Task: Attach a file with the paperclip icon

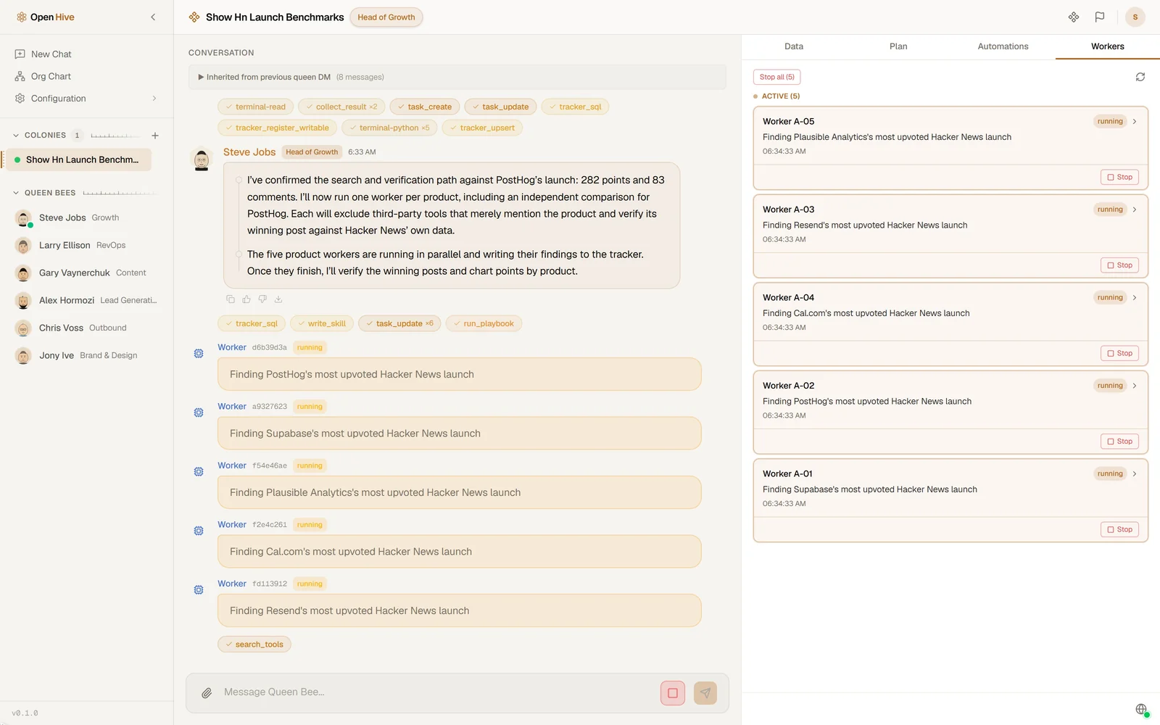Action: pyautogui.click(x=207, y=693)
